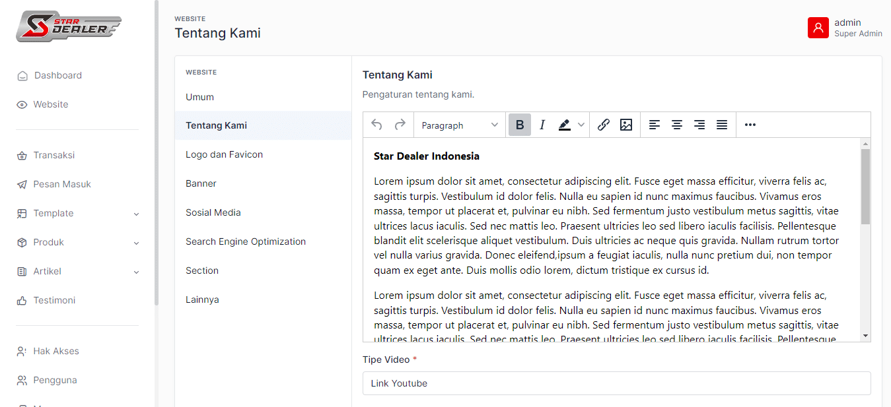Click the undo icon in editor toolbar
This screenshot has height=407, width=891.
[376, 125]
